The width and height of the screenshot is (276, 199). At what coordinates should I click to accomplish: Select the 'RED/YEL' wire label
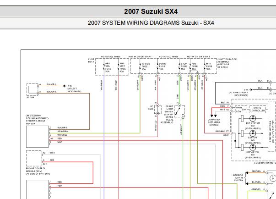[256, 171]
